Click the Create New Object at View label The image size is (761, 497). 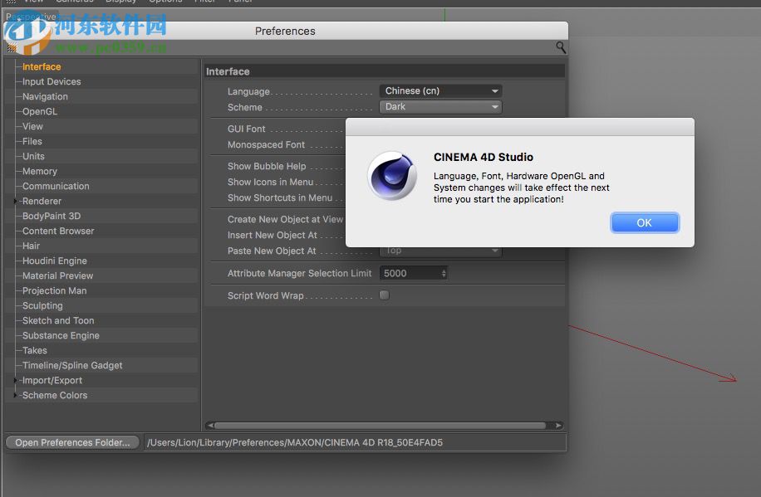[285, 219]
